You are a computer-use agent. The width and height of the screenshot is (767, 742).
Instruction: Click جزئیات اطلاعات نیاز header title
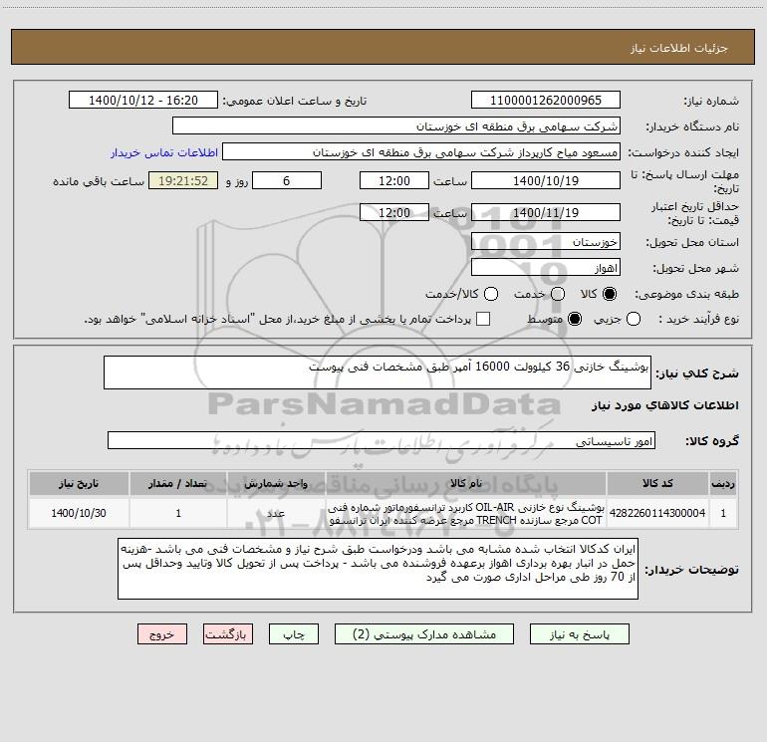pos(678,48)
